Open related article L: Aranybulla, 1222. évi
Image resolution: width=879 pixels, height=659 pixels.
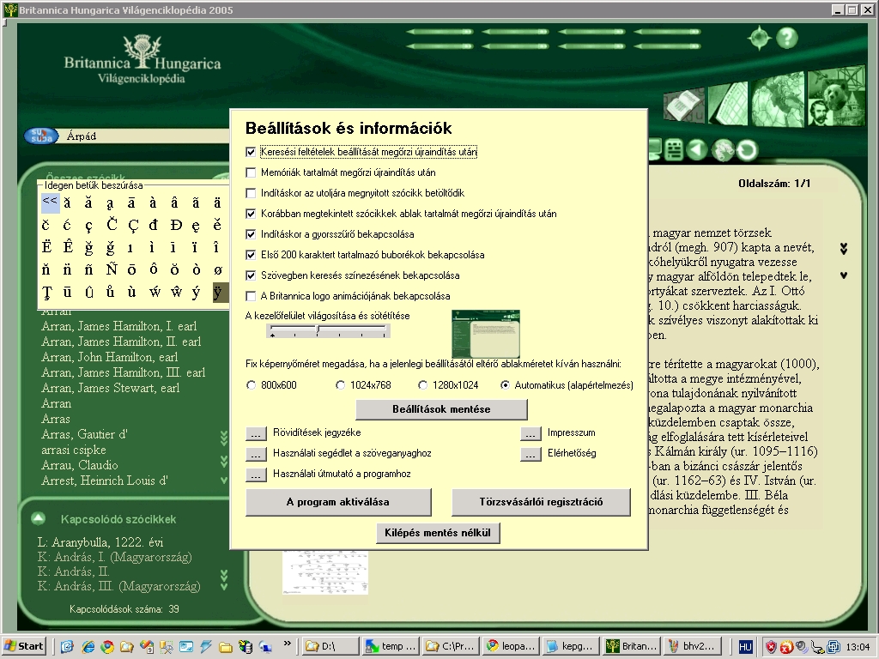[100, 542]
